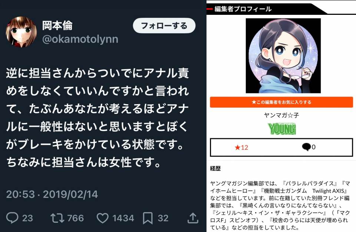Open the @okamotolynn handle link
The height and width of the screenshot is (232, 356).
[80, 39]
